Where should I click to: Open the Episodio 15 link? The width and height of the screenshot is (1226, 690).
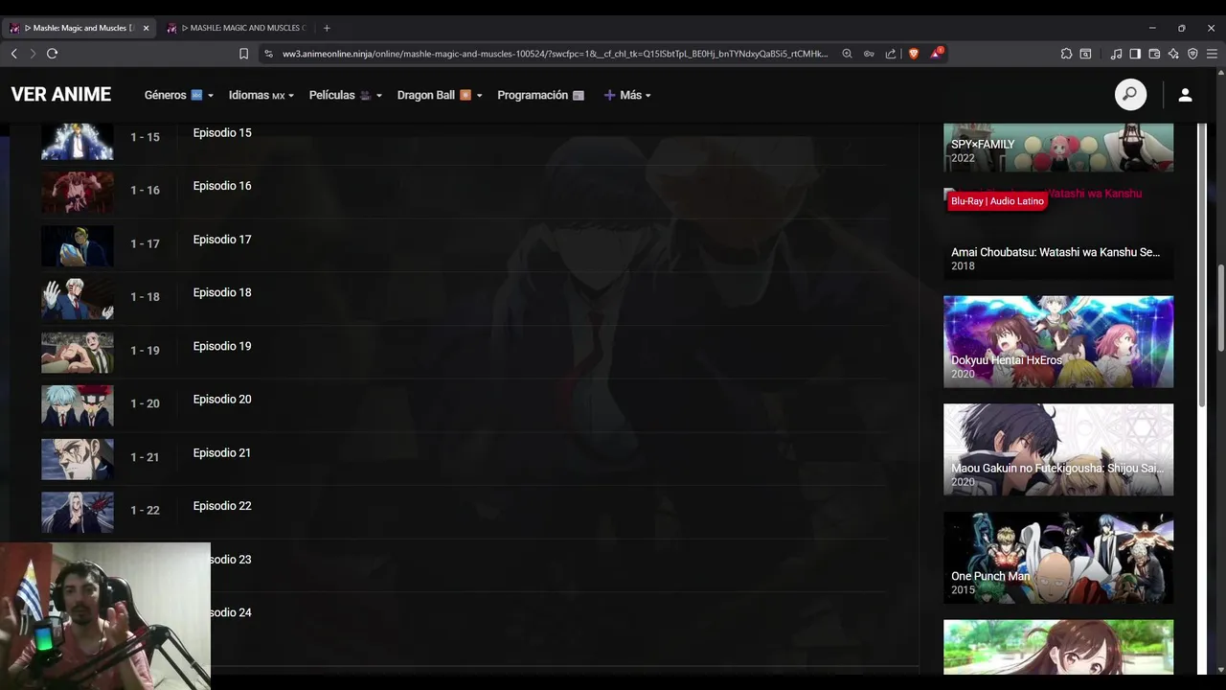[222, 133]
